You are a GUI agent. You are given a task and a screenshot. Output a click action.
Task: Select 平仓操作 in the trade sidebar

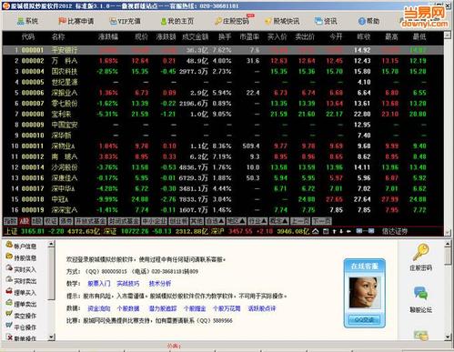tap(21, 327)
